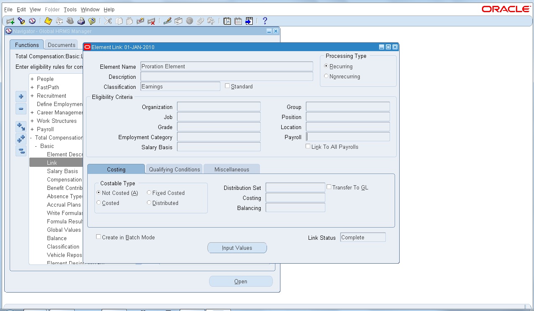Enable the Standard checkbox
Screen dimensions: 534x311
coord(227,86)
